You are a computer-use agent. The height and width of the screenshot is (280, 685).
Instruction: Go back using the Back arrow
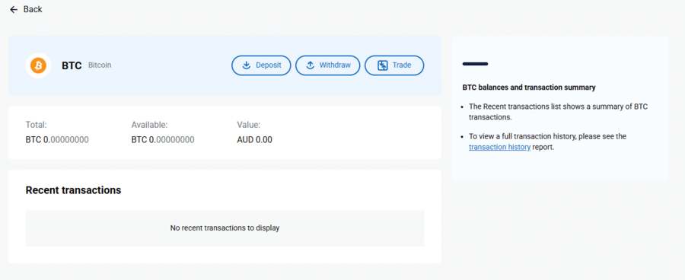(x=14, y=9)
